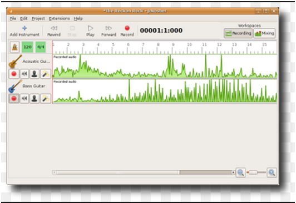Open the Project menu
The width and height of the screenshot is (296, 203).
38,18
